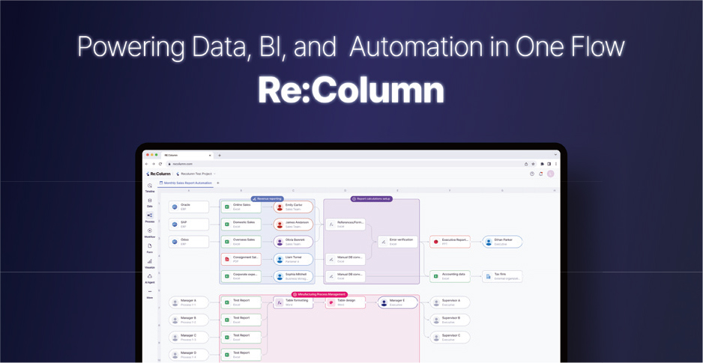Select the Error verification node
The width and height of the screenshot is (703, 363).
(398, 242)
